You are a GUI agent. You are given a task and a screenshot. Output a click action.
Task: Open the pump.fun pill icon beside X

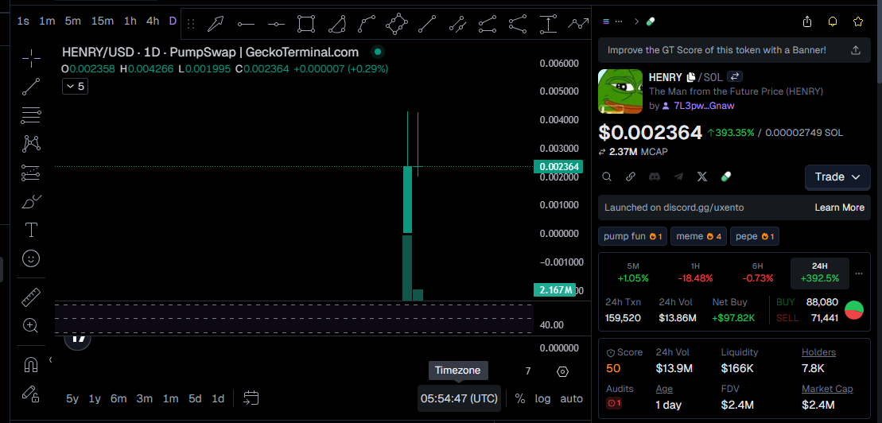[725, 177]
